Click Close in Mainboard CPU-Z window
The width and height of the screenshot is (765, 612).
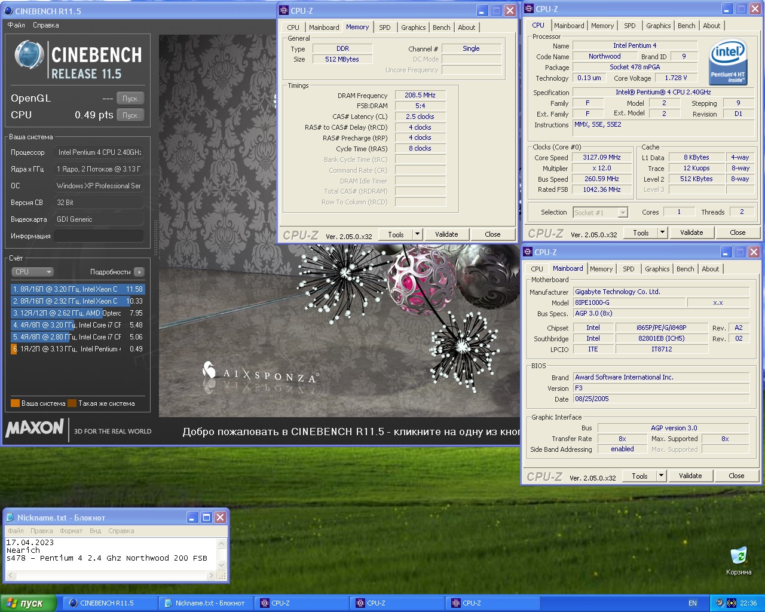[x=736, y=476]
